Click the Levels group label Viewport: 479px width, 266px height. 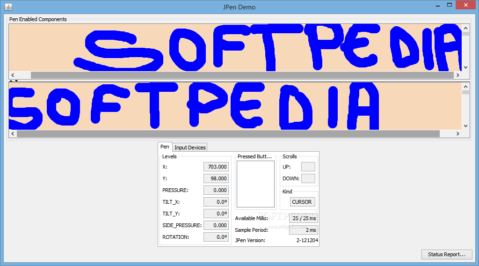coord(169,156)
